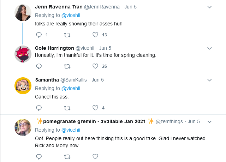
Task: Retweet Samantha's "Cancel his ass" tweet
Action: pos(67,108)
